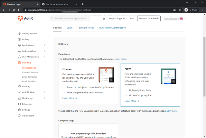The image size is (206, 138).
Task: Expand the Monitoring submenu chevron
Action: (x=44, y=98)
